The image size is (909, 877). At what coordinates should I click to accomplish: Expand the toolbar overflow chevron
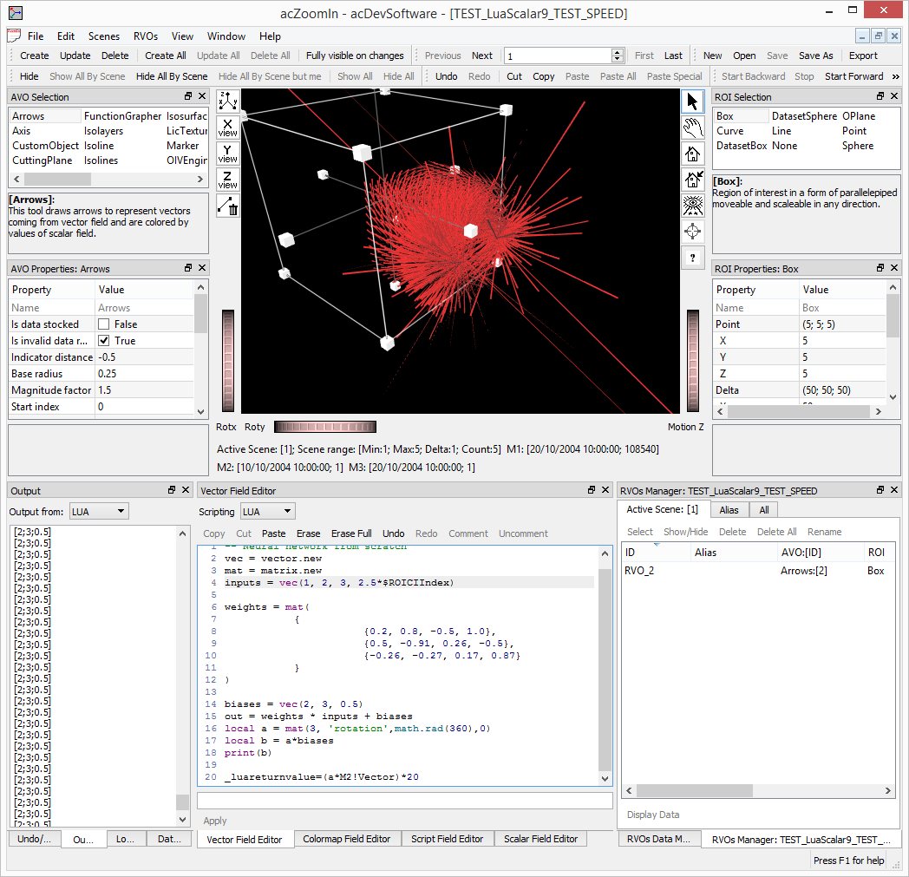pyautogui.click(x=895, y=76)
